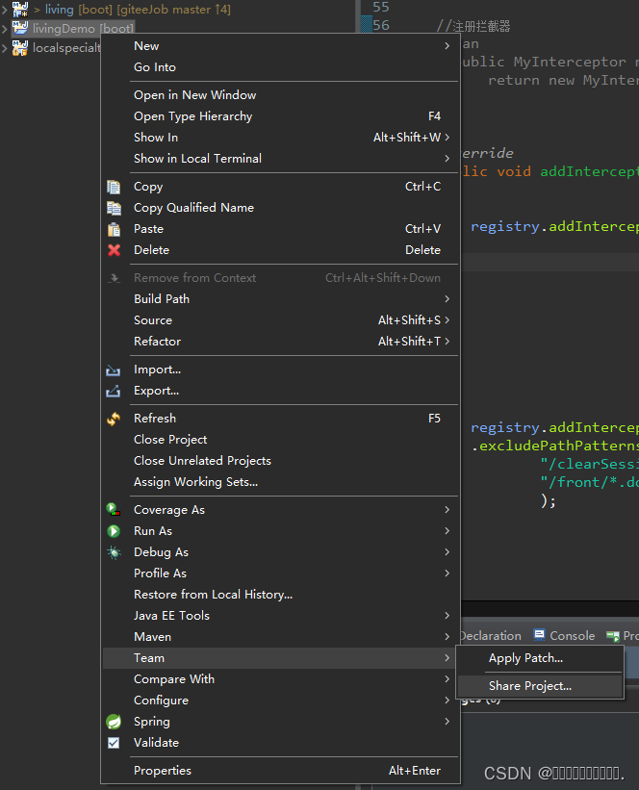This screenshot has width=639, height=790.
Task: Expand the living project tree node
Action: [x=5, y=9]
